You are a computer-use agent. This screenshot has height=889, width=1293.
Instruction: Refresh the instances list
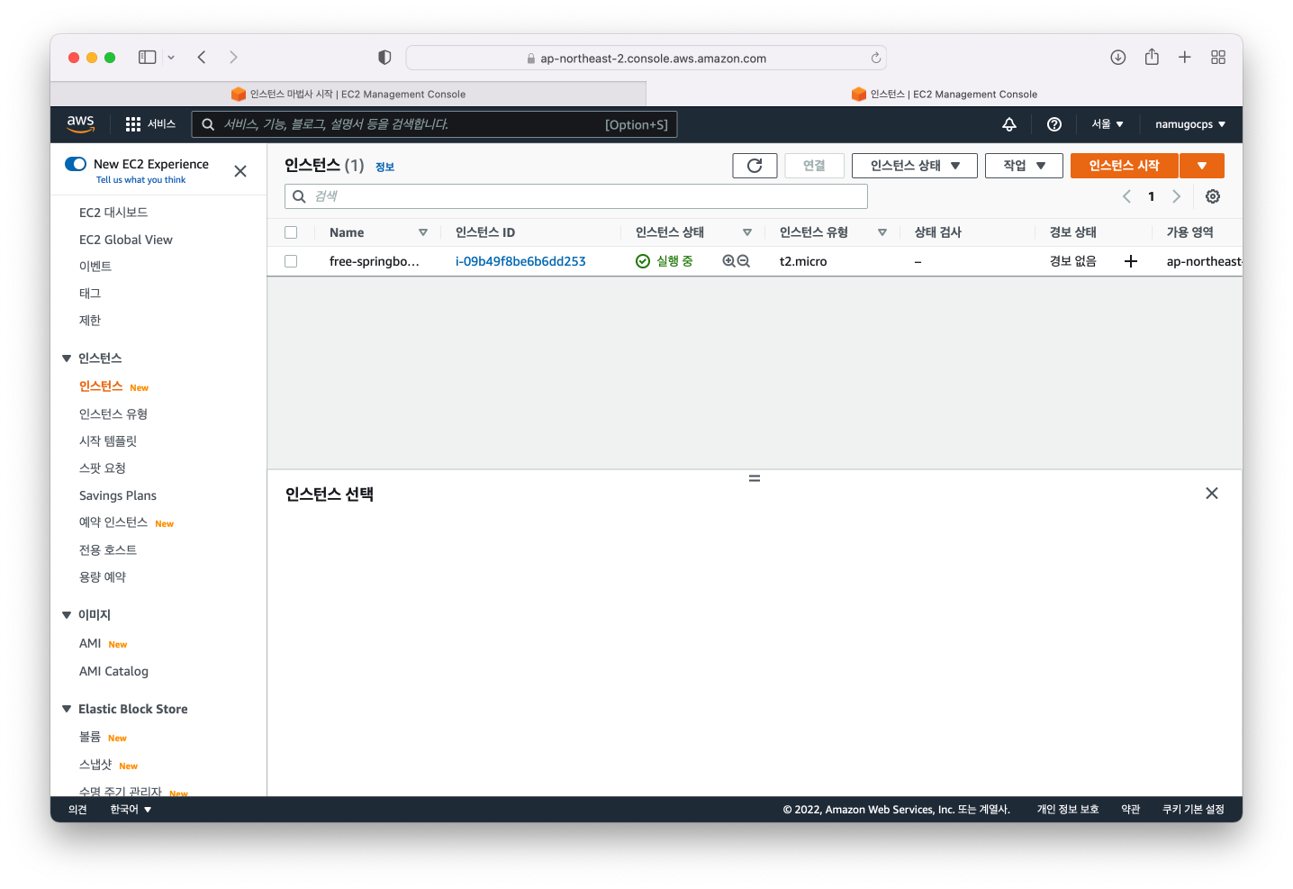pos(755,166)
